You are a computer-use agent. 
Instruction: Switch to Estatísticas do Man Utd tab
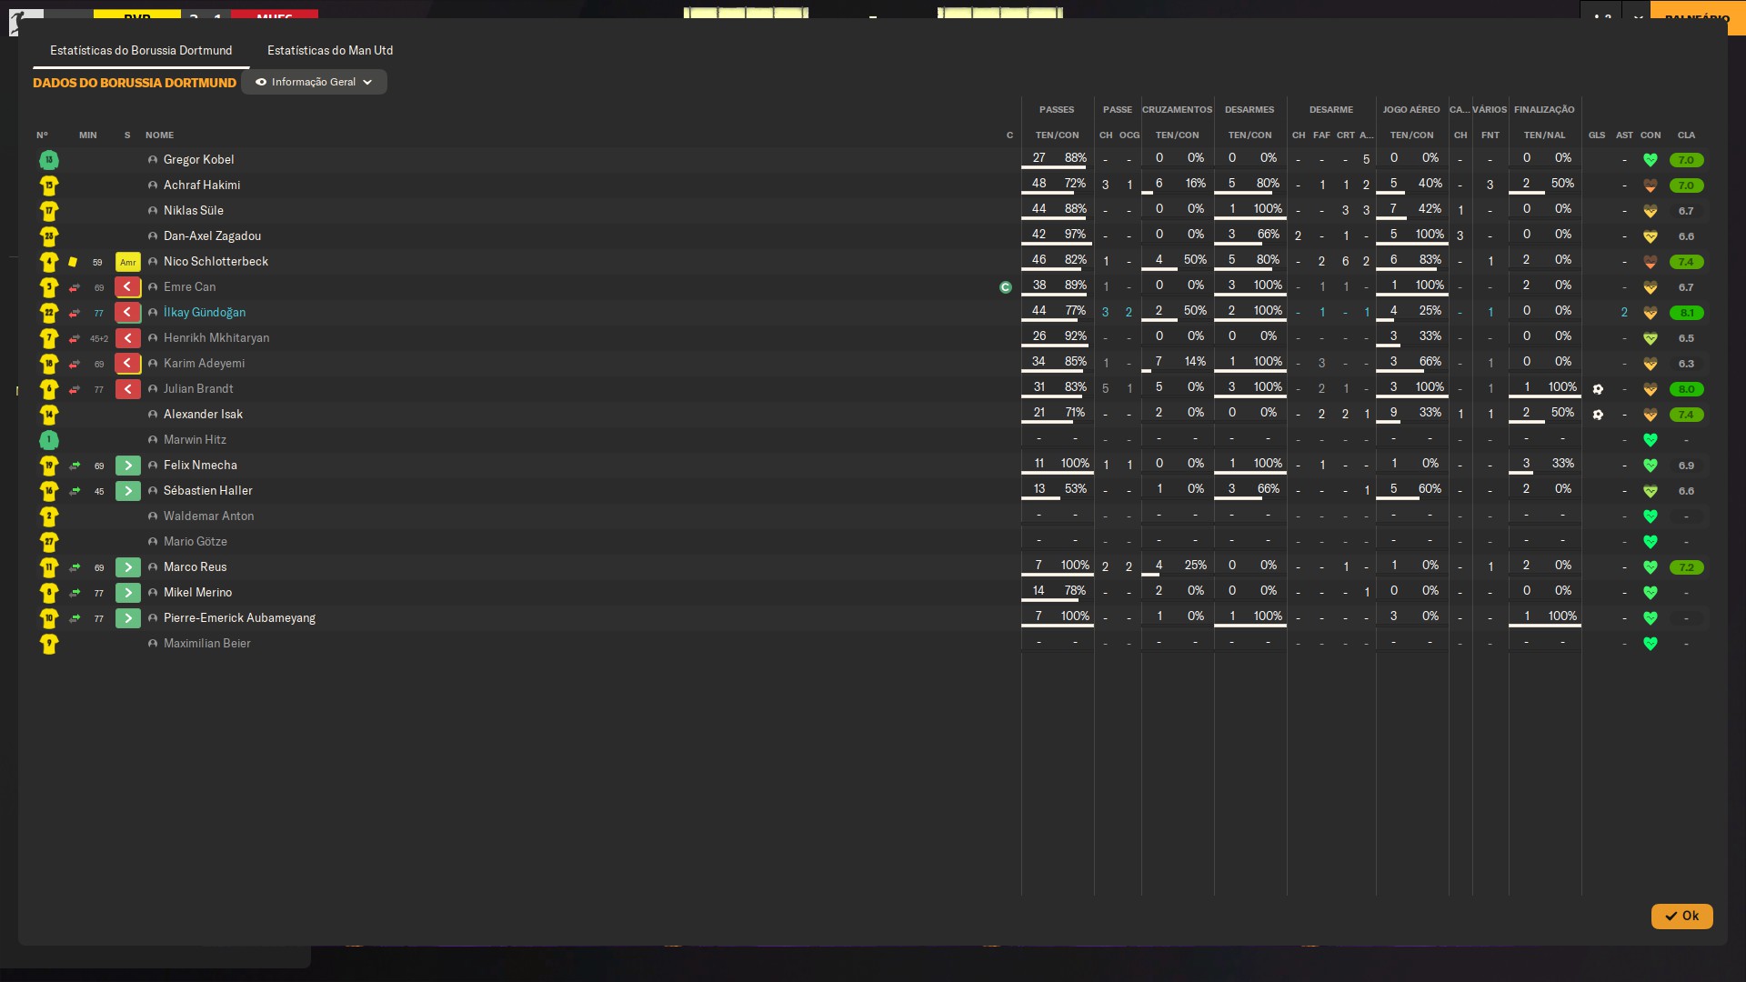tap(330, 50)
